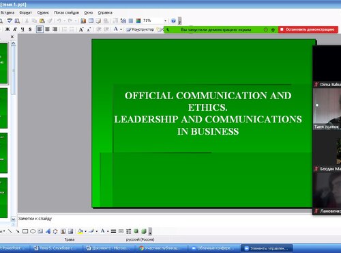Screen dimensions: 341x253
Task: Open the Показ слайдов menu
Action: click(x=66, y=12)
